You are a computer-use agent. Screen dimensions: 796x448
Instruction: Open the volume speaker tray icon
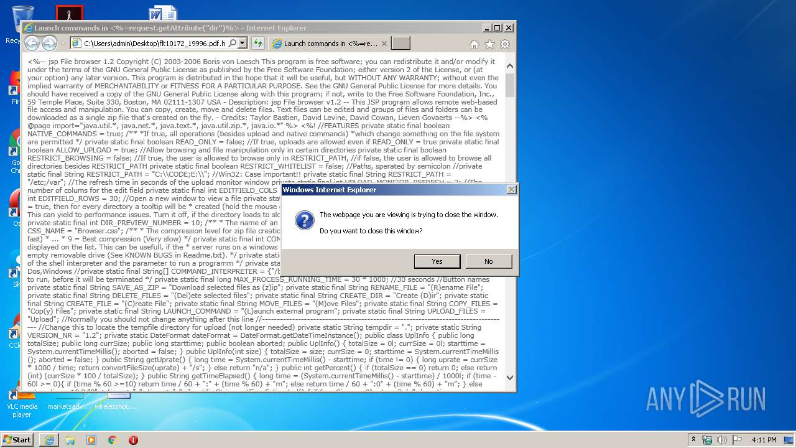pyautogui.click(x=721, y=440)
